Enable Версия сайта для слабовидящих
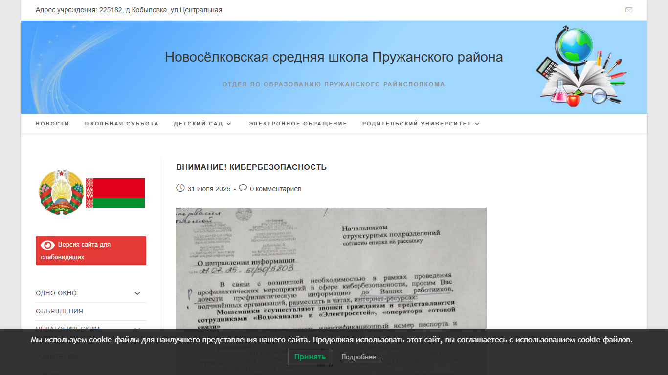 [x=91, y=250]
